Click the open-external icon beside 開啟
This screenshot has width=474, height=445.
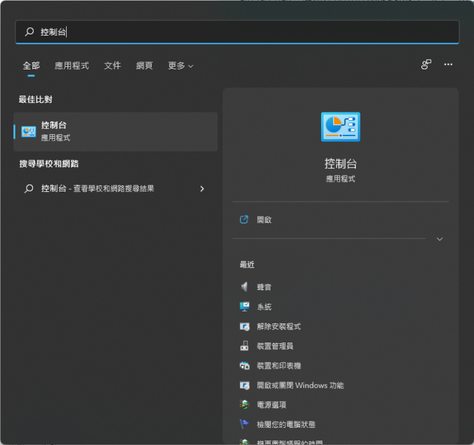pyautogui.click(x=244, y=219)
